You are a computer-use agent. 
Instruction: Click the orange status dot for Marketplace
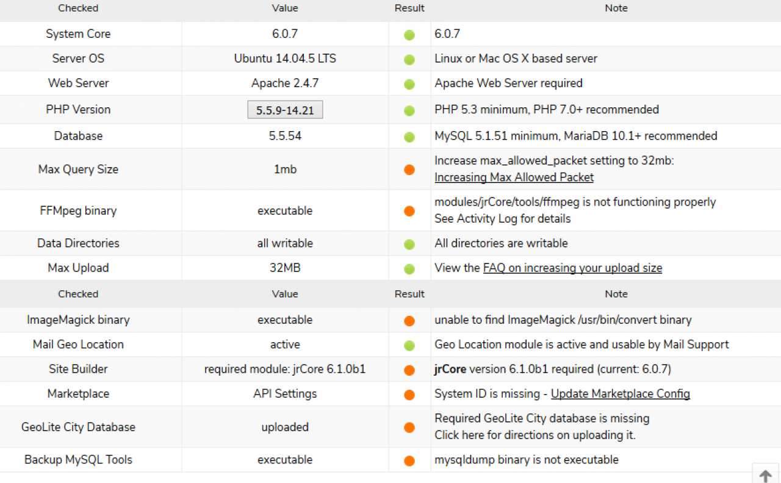[x=409, y=395]
